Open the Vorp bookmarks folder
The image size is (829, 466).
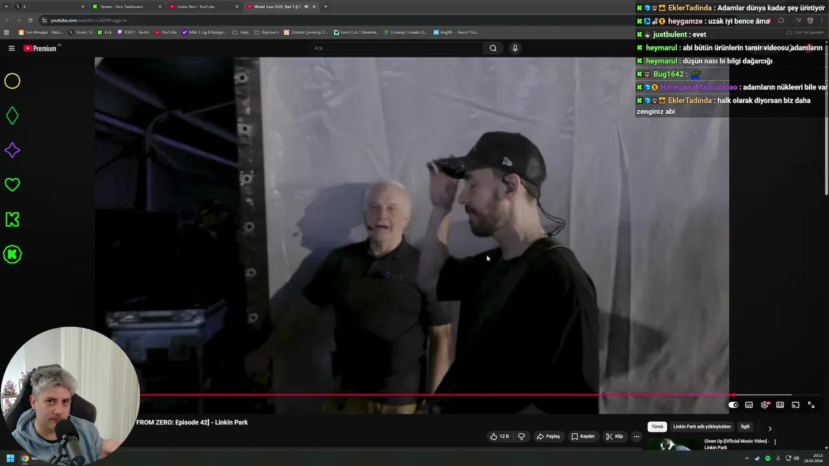pos(240,32)
